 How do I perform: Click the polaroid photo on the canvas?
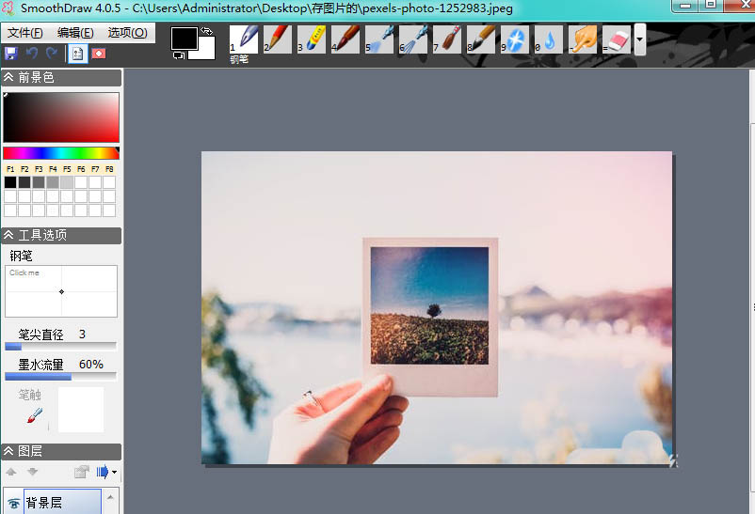pos(430,317)
